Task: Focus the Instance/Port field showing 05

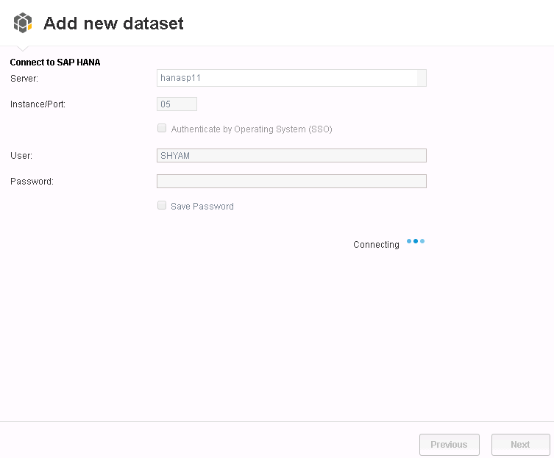Action: point(177,104)
